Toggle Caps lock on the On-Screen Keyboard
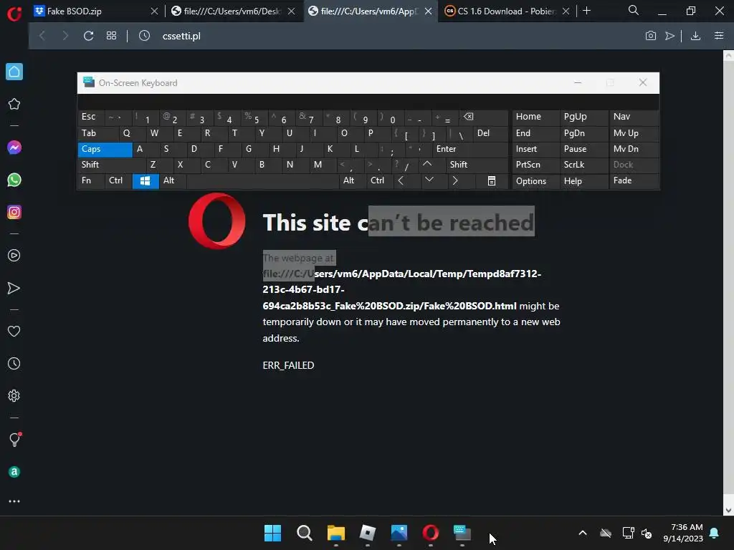 pos(105,149)
